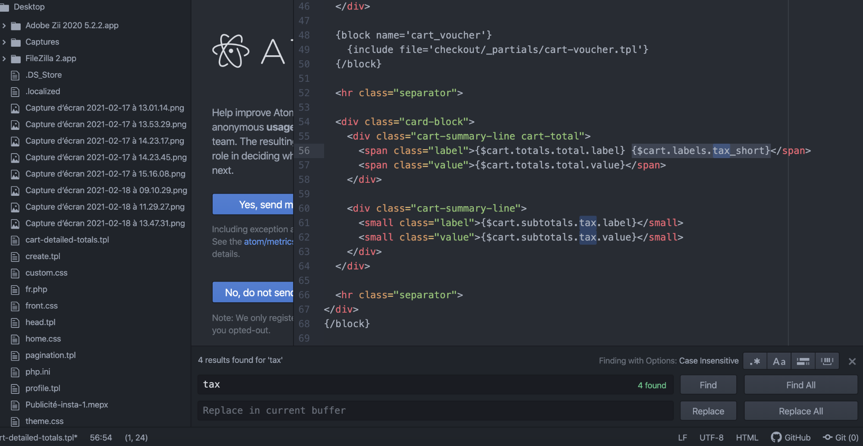Click the file icon beside fr.php
This screenshot has width=863, height=446.
(x=15, y=289)
